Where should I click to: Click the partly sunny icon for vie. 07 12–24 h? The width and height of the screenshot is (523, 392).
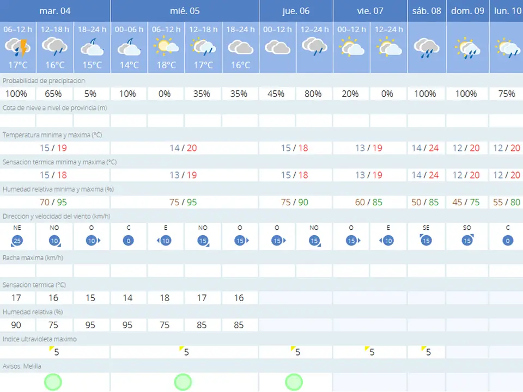(389, 46)
